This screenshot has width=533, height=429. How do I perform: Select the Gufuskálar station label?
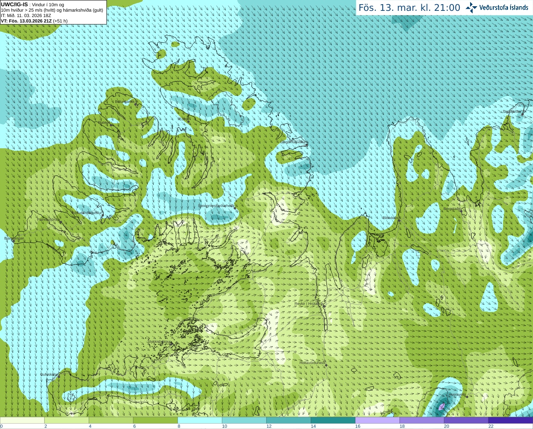[49, 374]
